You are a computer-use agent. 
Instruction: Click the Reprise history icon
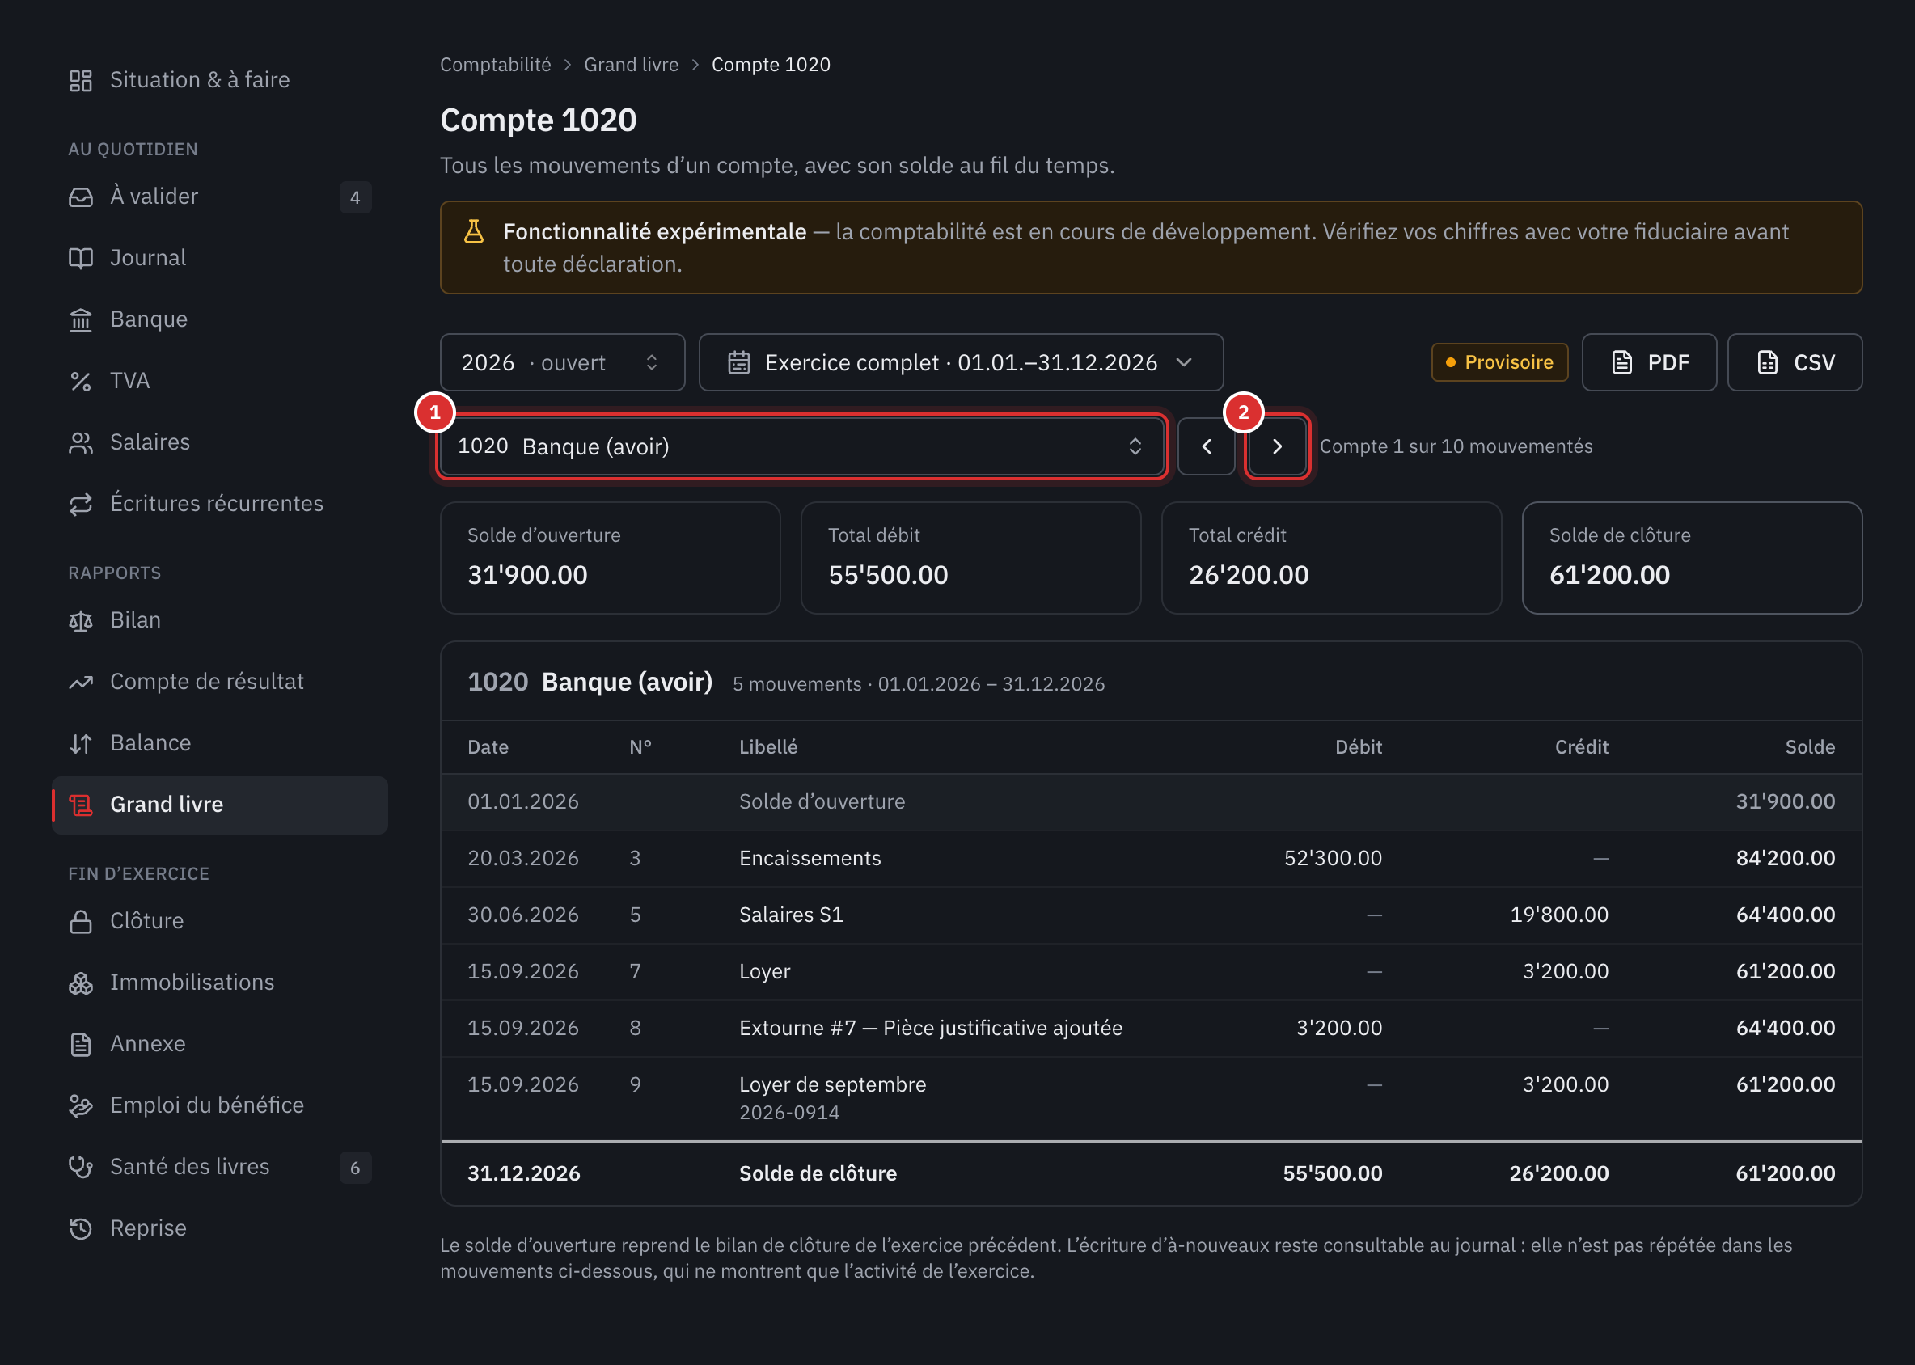click(x=81, y=1228)
